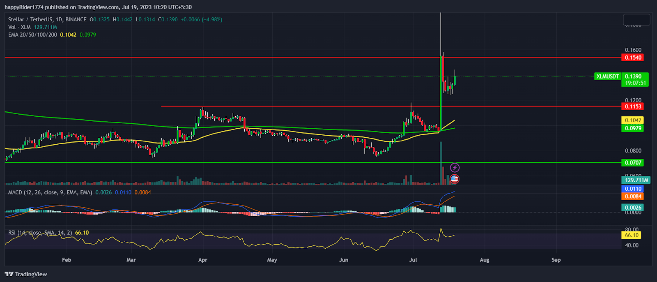Viewport: 657px width, 282px height.
Task: Click the change value +0.0066 (+4.98%)
Action: pyautogui.click(x=202, y=19)
